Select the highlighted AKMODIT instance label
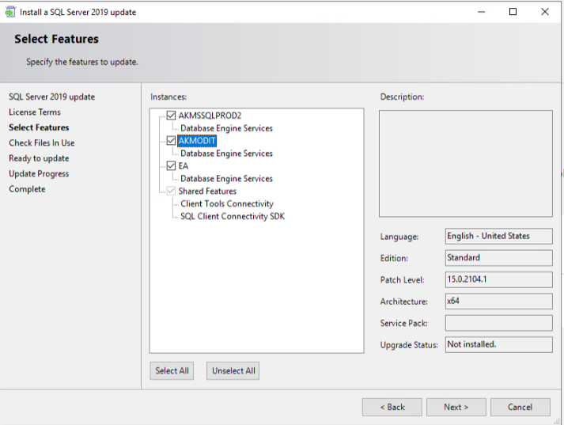The image size is (564, 425). 197,141
